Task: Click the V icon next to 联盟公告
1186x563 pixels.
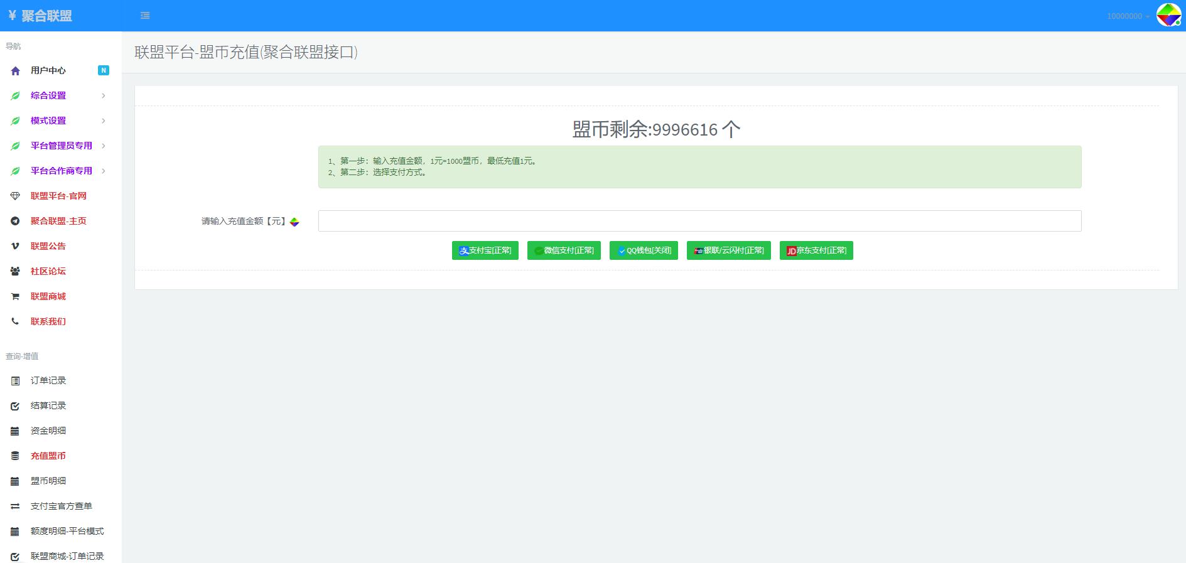Action: [x=16, y=247]
